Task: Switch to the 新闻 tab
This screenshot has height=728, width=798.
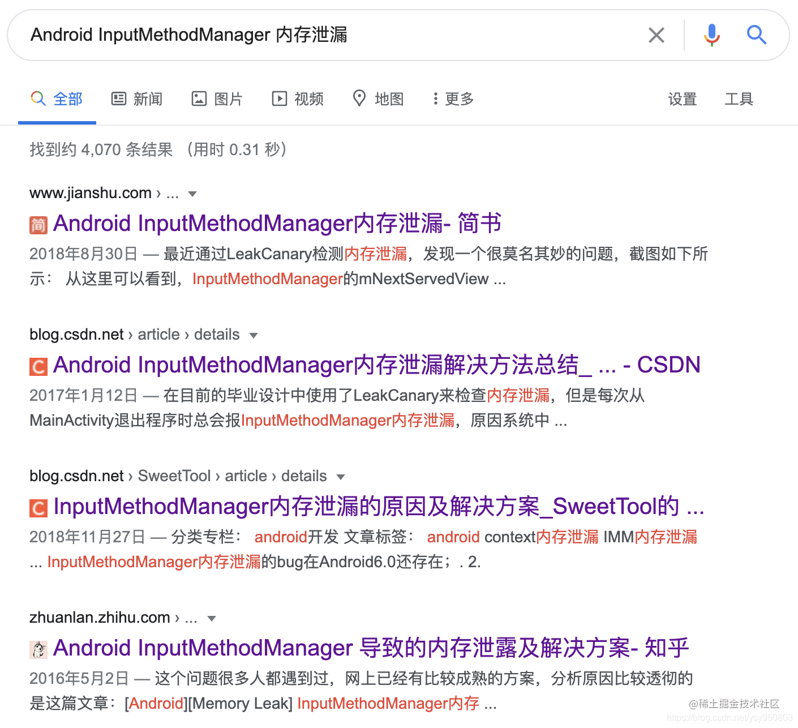Action: 136,99
